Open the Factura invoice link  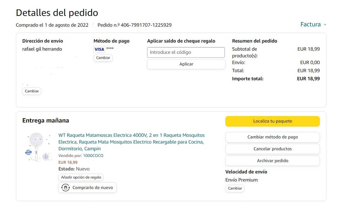click(x=310, y=25)
